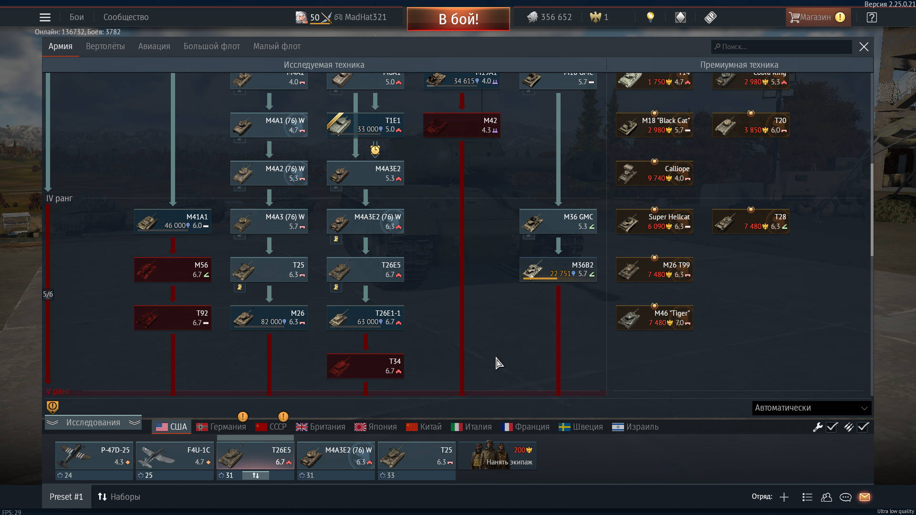This screenshot has height=515, width=916.
Task: Open the help question mark icon
Action: [872, 18]
